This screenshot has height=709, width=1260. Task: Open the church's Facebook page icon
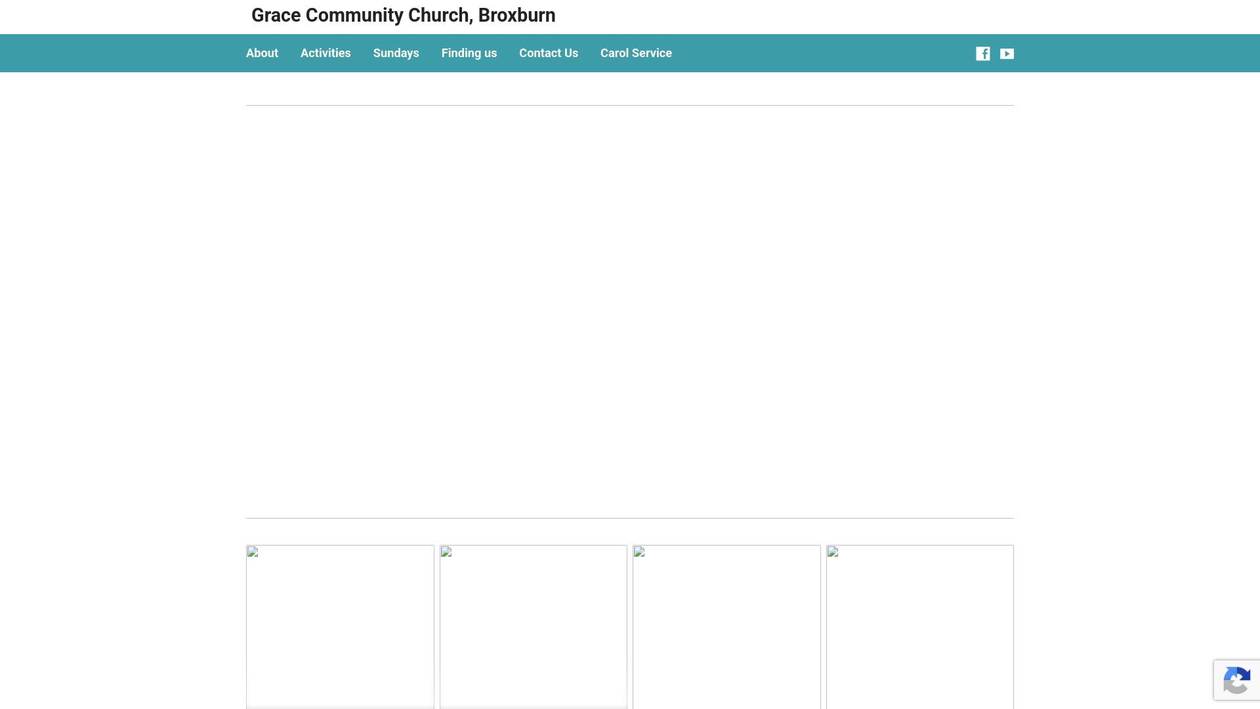pos(982,54)
